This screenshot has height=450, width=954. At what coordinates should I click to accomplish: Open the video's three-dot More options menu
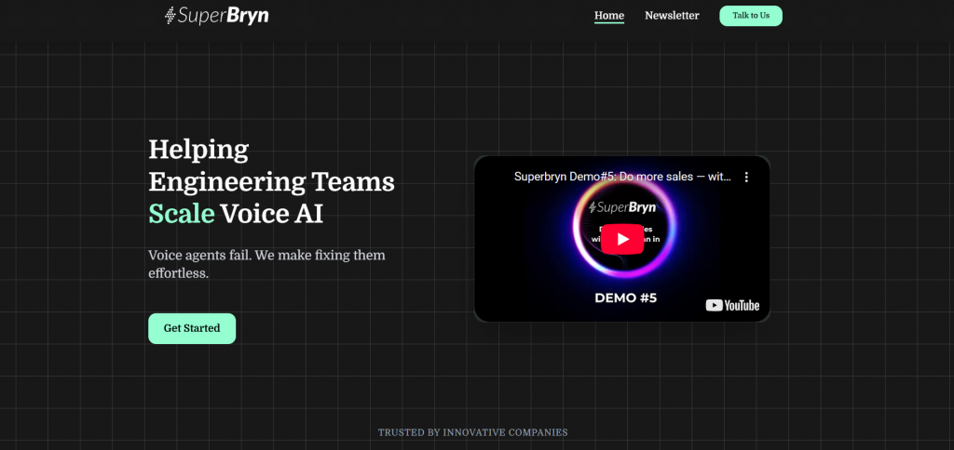coord(745,177)
